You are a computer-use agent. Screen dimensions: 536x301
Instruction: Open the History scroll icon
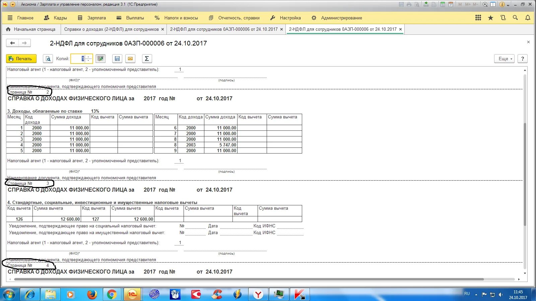pos(503,18)
